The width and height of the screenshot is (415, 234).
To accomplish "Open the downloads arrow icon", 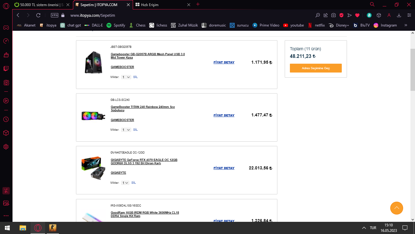I will 399,15.
